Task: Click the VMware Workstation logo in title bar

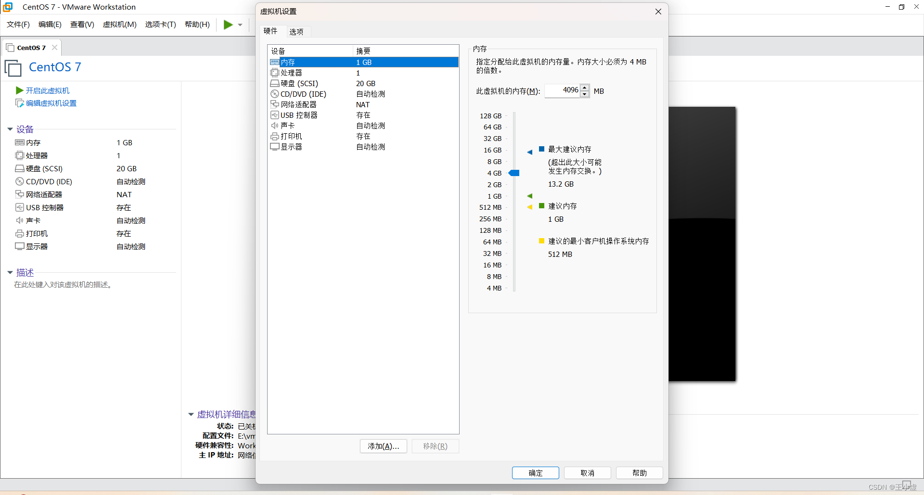Action: [8, 7]
